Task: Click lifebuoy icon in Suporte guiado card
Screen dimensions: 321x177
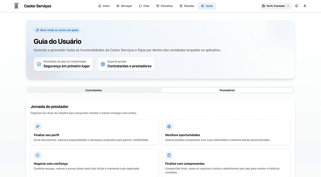Action: coord(103,64)
